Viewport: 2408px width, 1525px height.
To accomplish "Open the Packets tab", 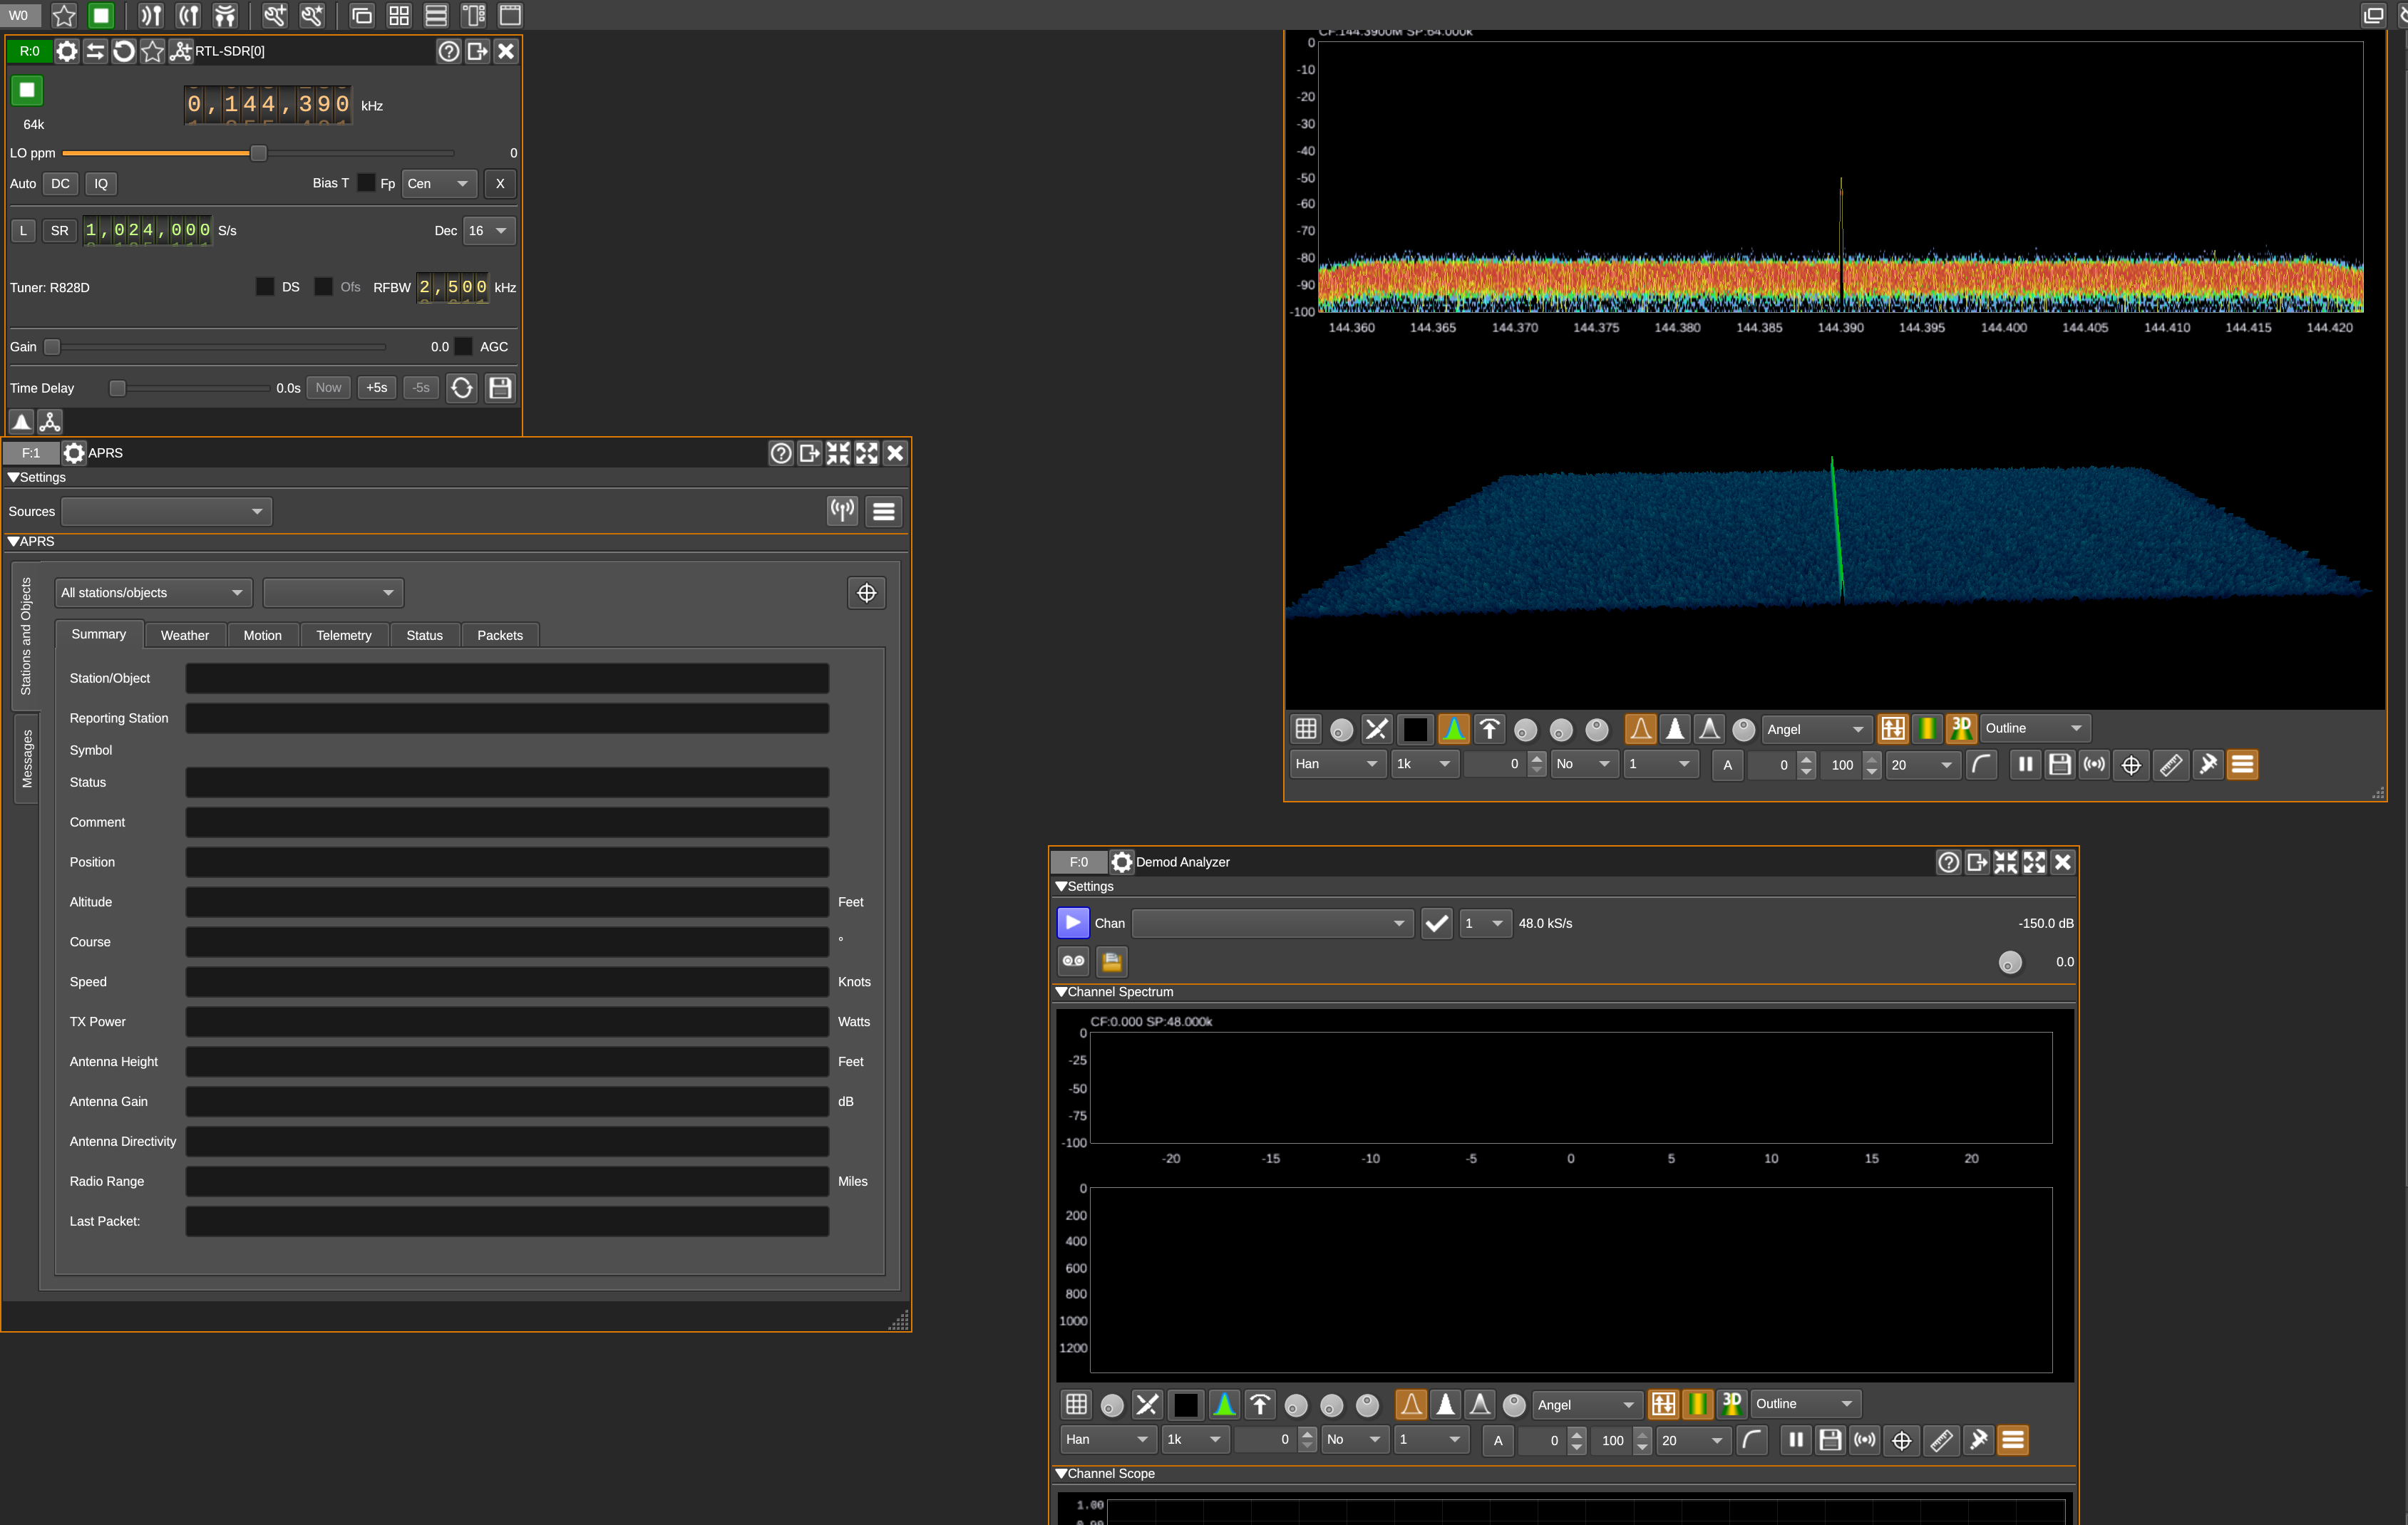I will tap(500, 635).
